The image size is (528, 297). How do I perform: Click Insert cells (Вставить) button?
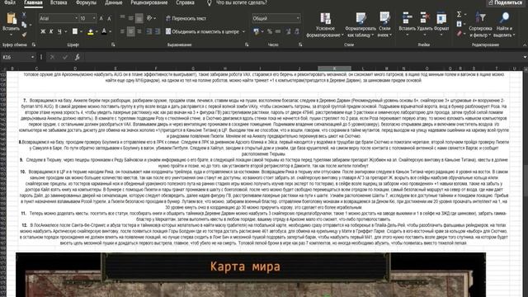click(407, 24)
